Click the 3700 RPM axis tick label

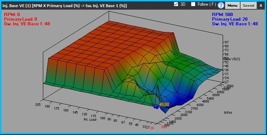(x=194, y=109)
